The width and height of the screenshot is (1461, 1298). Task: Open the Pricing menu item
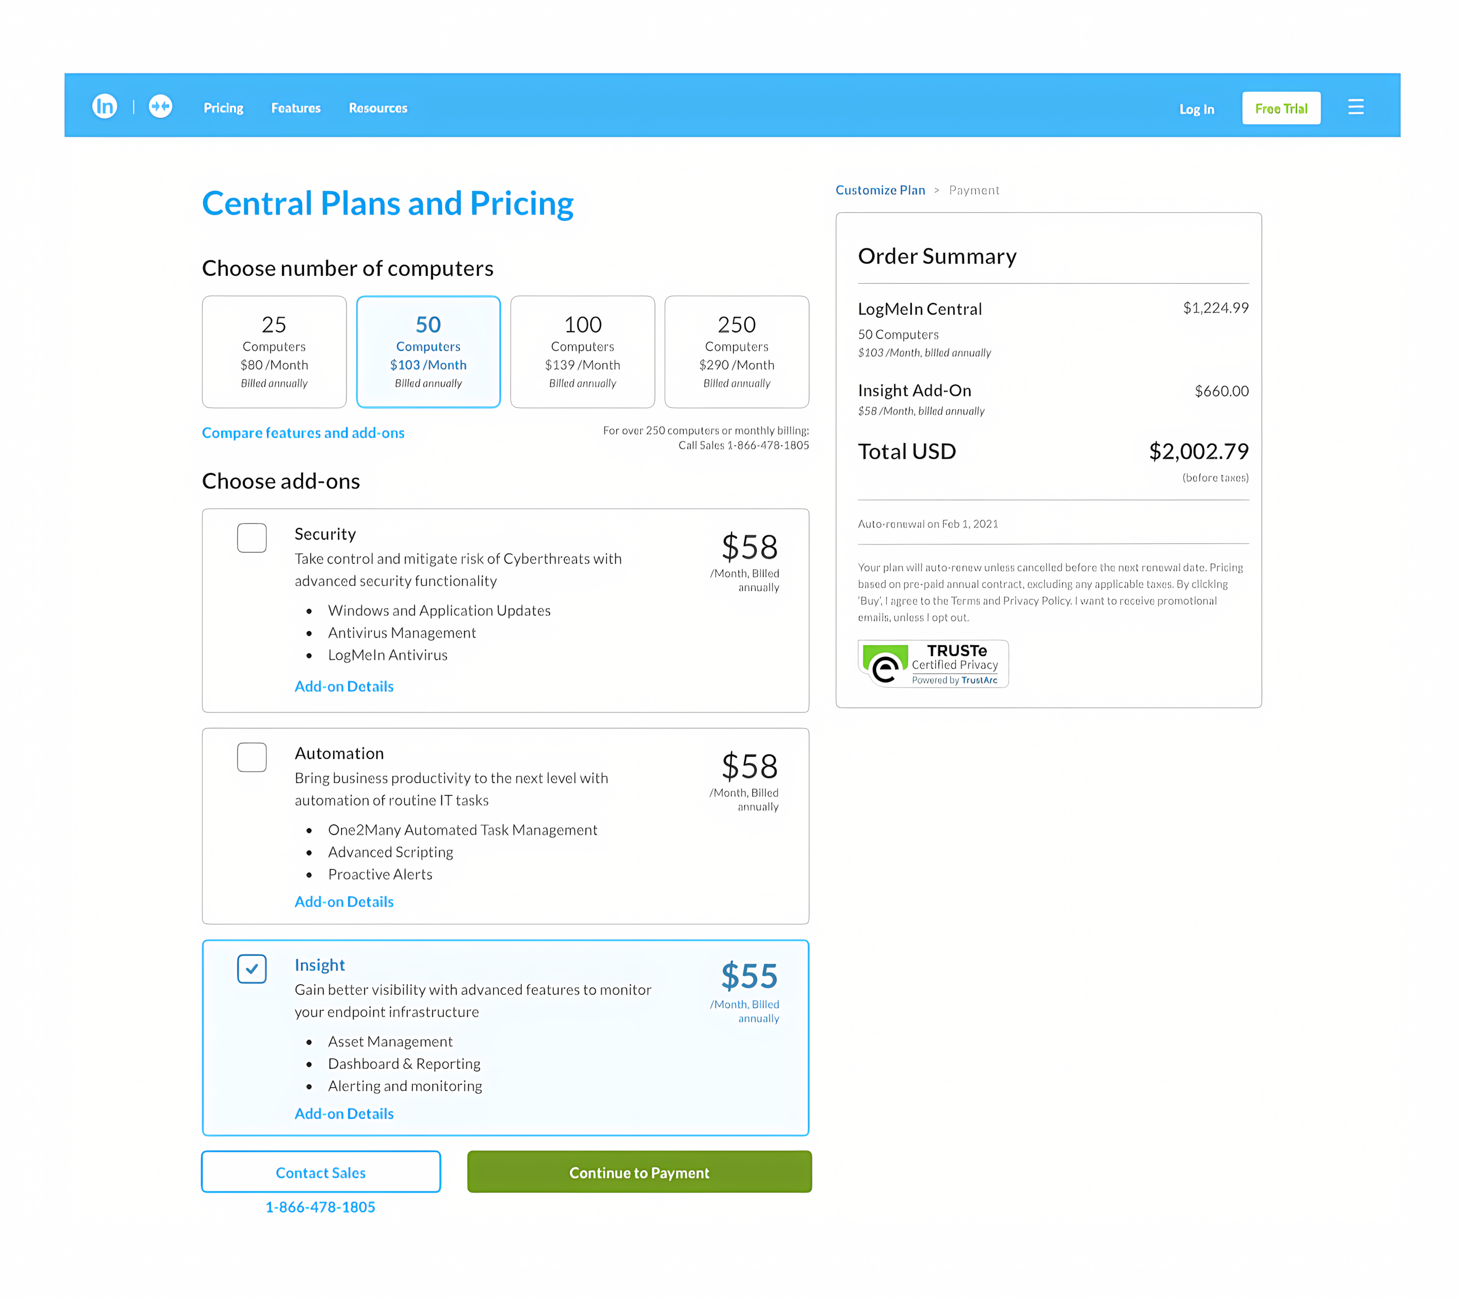pos(223,108)
